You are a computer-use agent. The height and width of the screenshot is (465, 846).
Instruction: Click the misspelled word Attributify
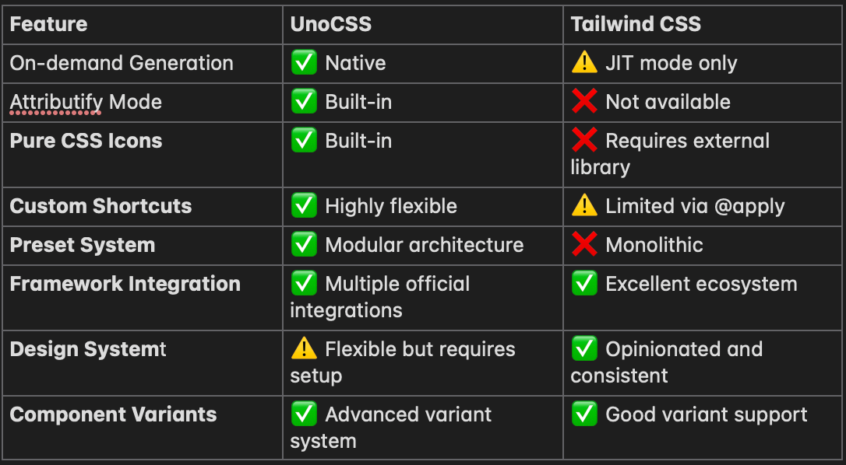click(x=56, y=102)
